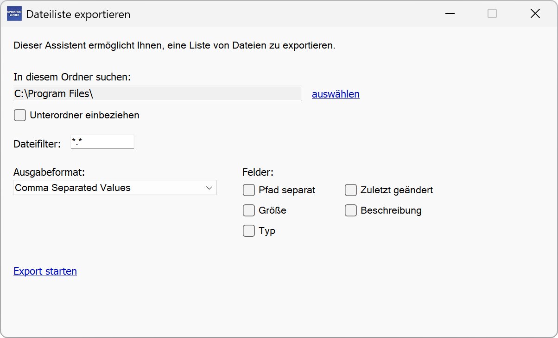Tick the Größe field checkbox
This screenshot has width=558, height=338.
click(249, 210)
